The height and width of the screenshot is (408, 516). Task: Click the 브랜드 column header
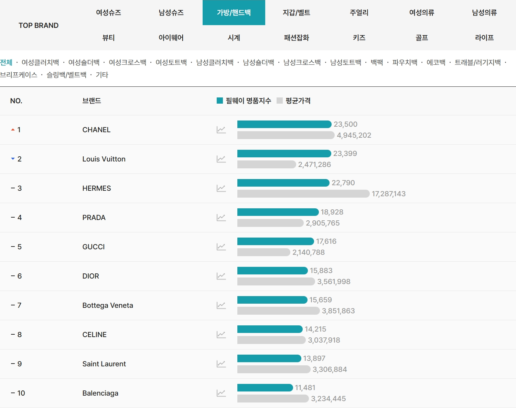(x=92, y=101)
